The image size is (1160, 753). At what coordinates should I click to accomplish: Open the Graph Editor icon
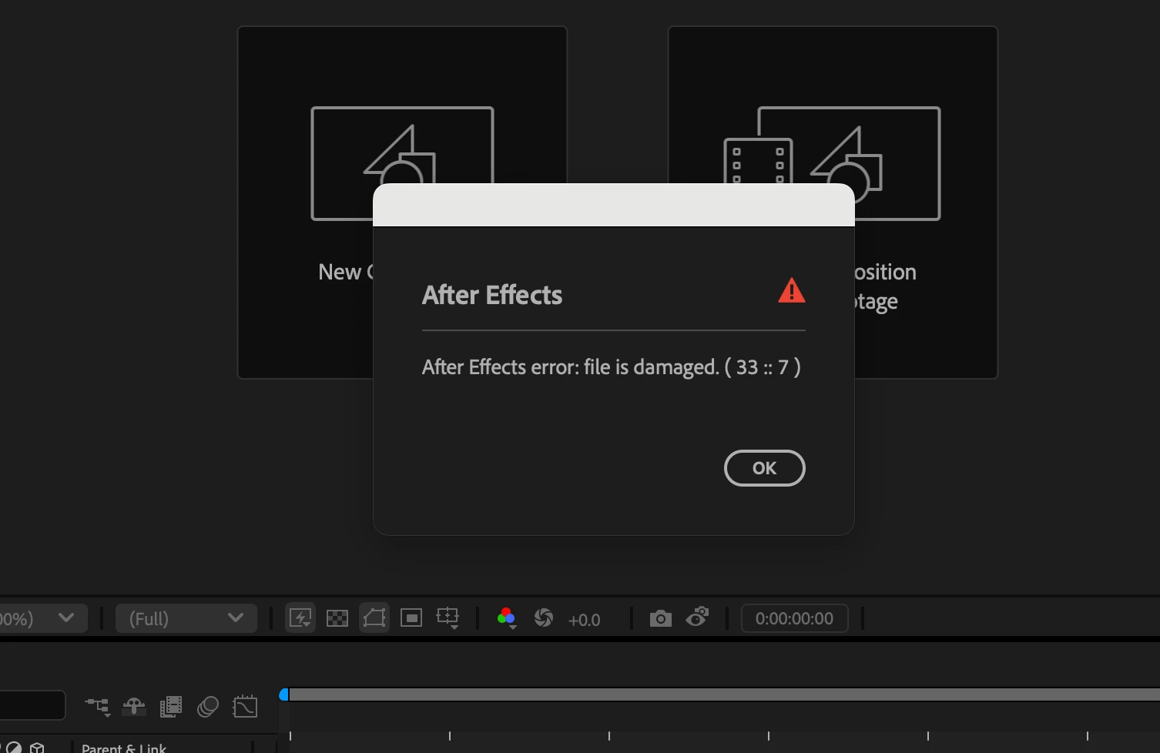(x=245, y=706)
